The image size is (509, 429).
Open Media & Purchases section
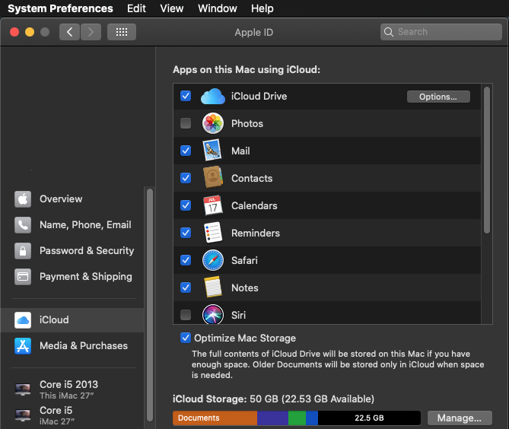tap(72, 346)
